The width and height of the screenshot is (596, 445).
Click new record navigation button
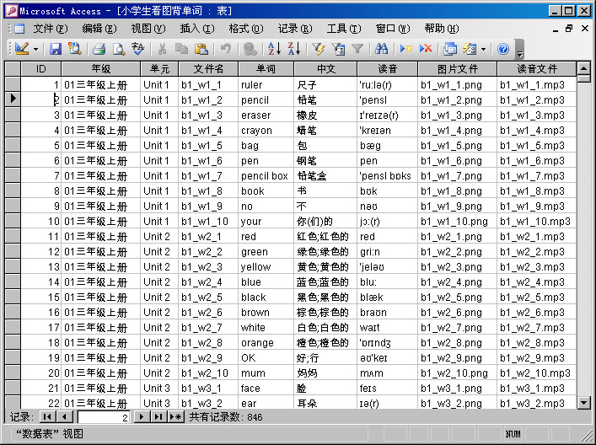[x=176, y=417]
